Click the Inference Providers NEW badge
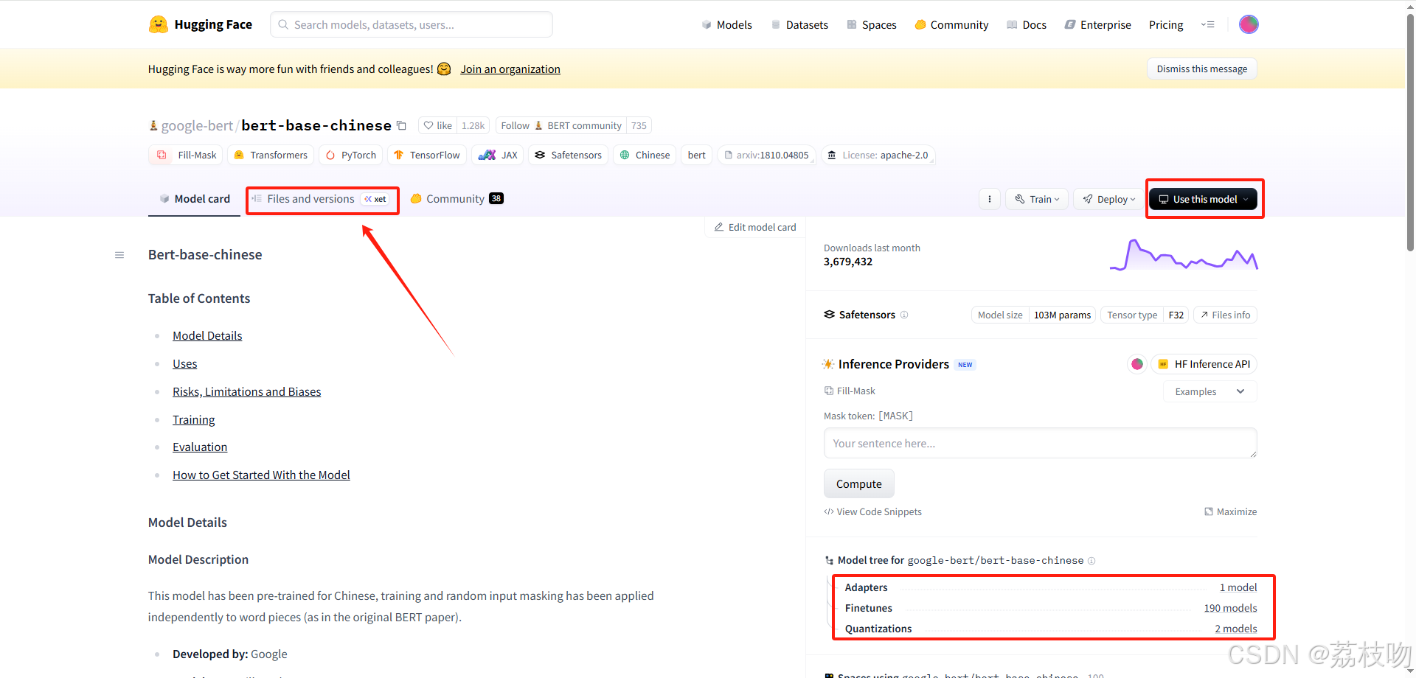The image size is (1416, 678). pos(965,365)
